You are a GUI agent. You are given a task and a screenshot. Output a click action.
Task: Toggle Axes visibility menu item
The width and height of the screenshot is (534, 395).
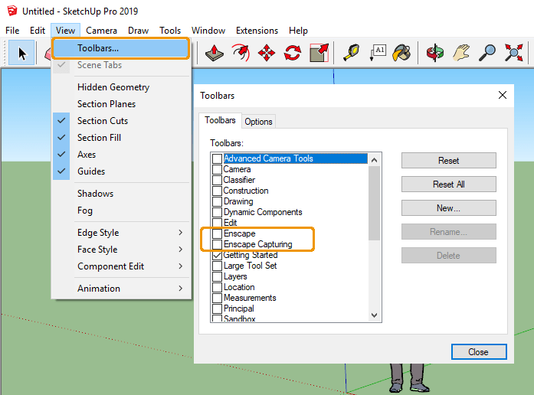[x=121, y=155]
